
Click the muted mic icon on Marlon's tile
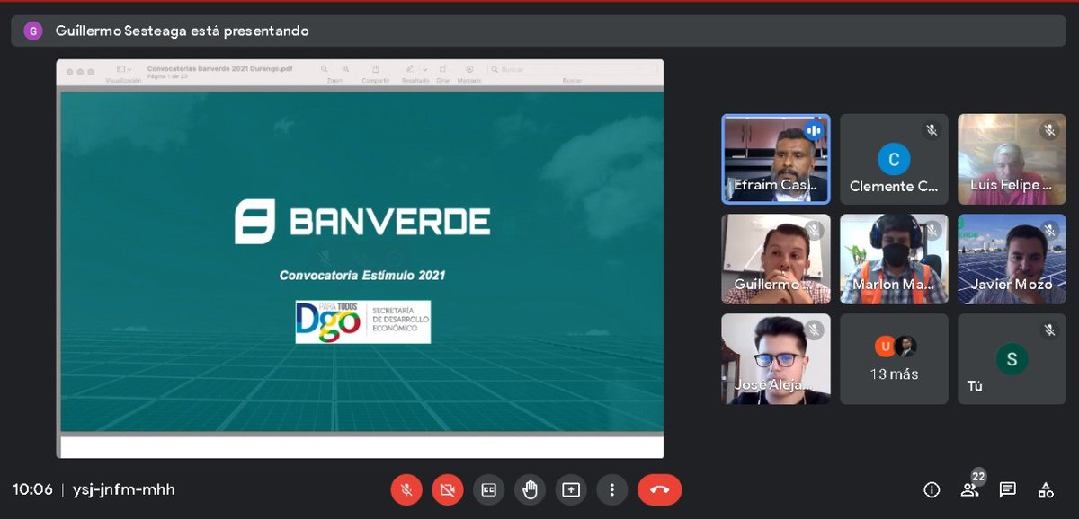point(932,231)
